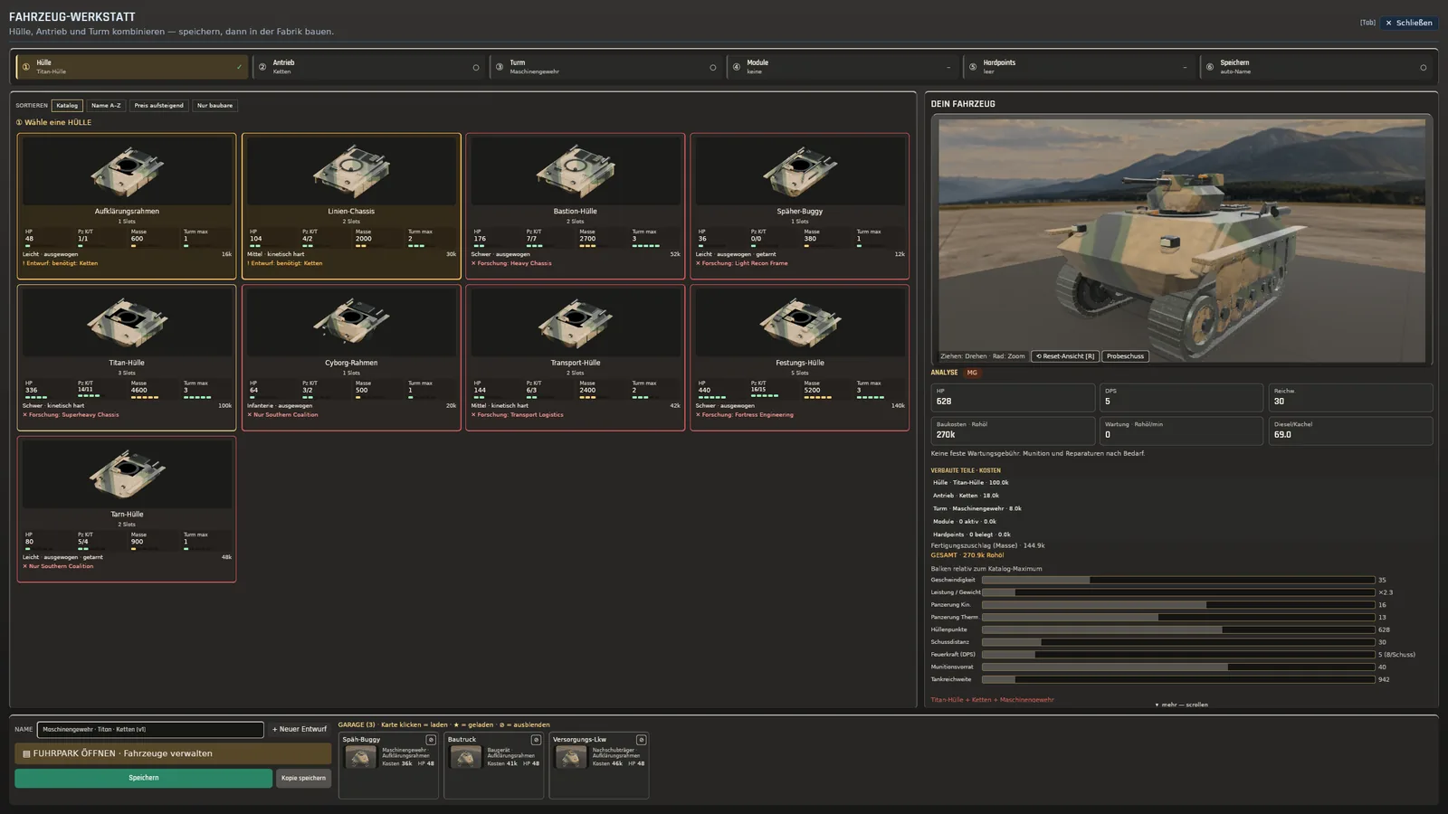
Task: Load the Späh-Buggy vehicle icon in garage
Action: point(360,758)
